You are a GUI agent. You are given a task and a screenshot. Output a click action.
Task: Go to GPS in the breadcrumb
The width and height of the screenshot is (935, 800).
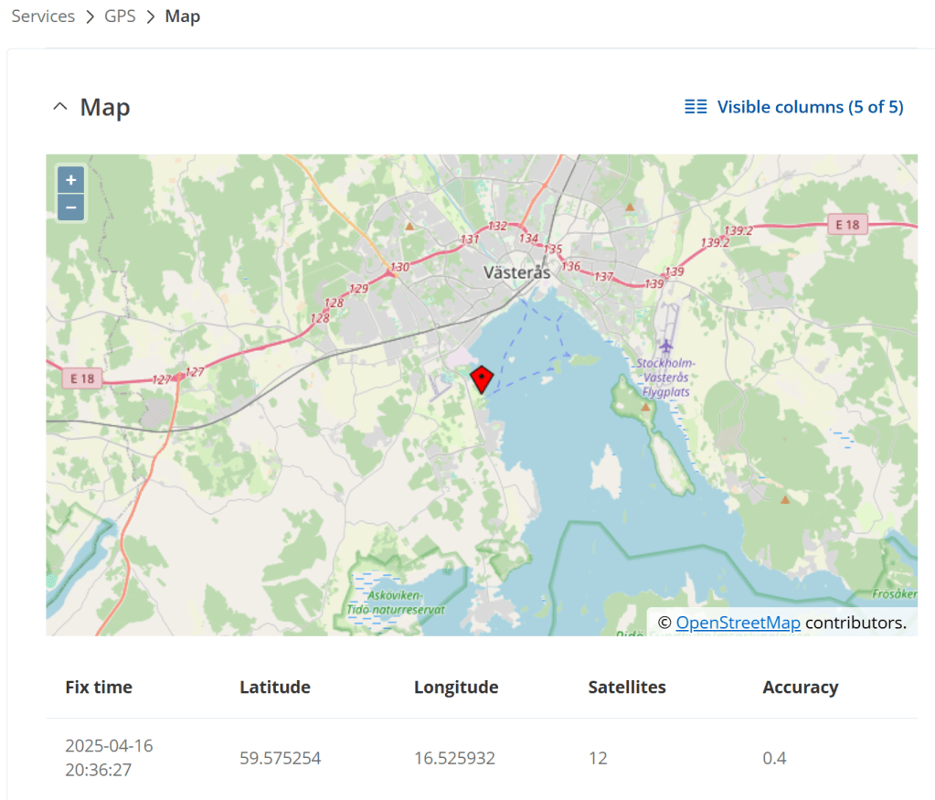[x=120, y=16]
